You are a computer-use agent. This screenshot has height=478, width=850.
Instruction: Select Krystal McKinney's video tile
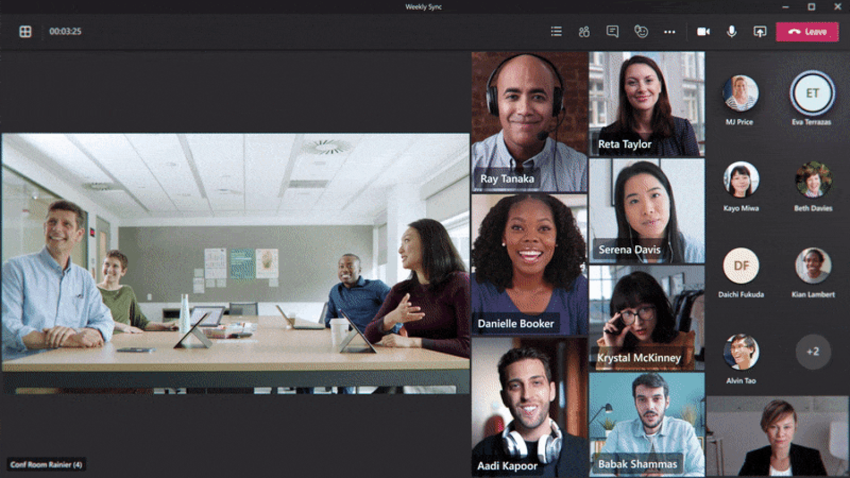click(x=647, y=318)
